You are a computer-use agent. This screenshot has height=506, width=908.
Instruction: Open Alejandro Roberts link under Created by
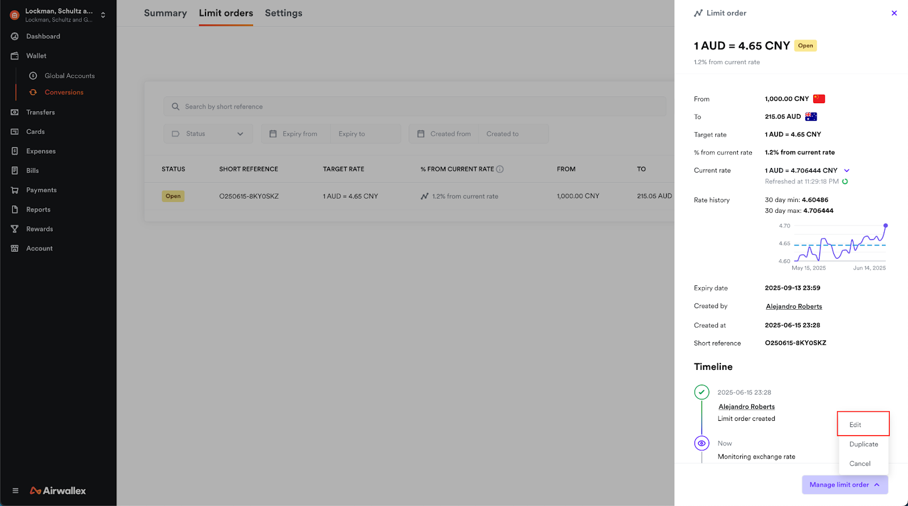click(x=793, y=306)
